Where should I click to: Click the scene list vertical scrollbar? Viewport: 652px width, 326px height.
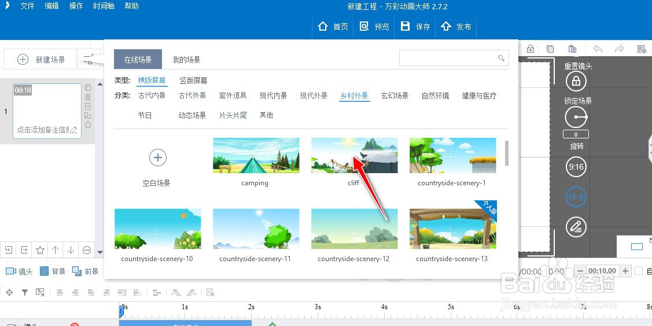(x=506, y=153)
